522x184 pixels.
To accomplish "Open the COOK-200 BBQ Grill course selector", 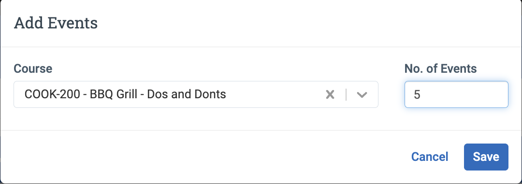I will [x=196, y=94].
